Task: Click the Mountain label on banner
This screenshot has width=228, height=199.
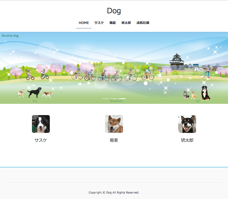Action: (x=116, y=101)
